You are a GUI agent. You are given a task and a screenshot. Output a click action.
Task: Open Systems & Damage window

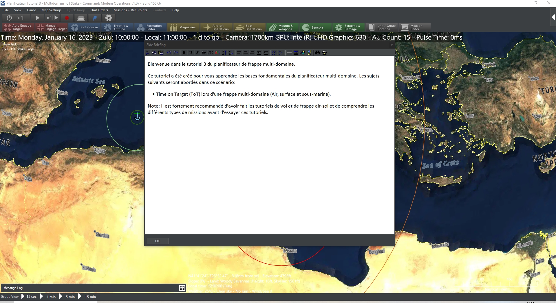tap(349, 27)
